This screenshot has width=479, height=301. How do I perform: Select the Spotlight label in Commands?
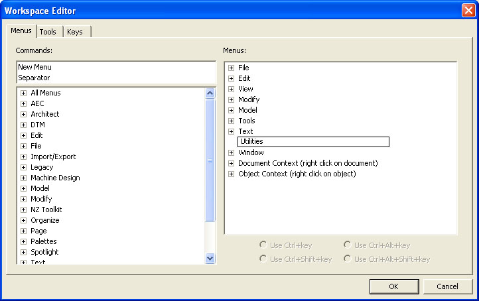coord(44,252)
